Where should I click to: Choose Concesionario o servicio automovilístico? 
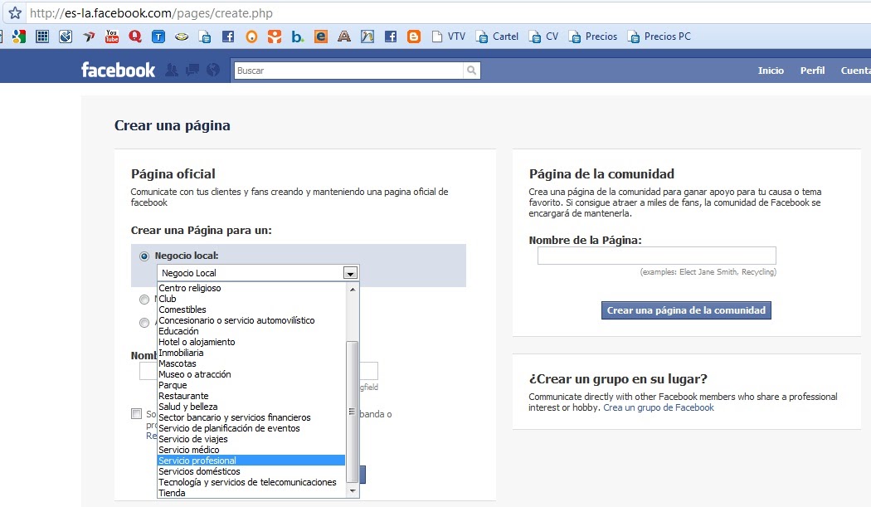[251, 320]
